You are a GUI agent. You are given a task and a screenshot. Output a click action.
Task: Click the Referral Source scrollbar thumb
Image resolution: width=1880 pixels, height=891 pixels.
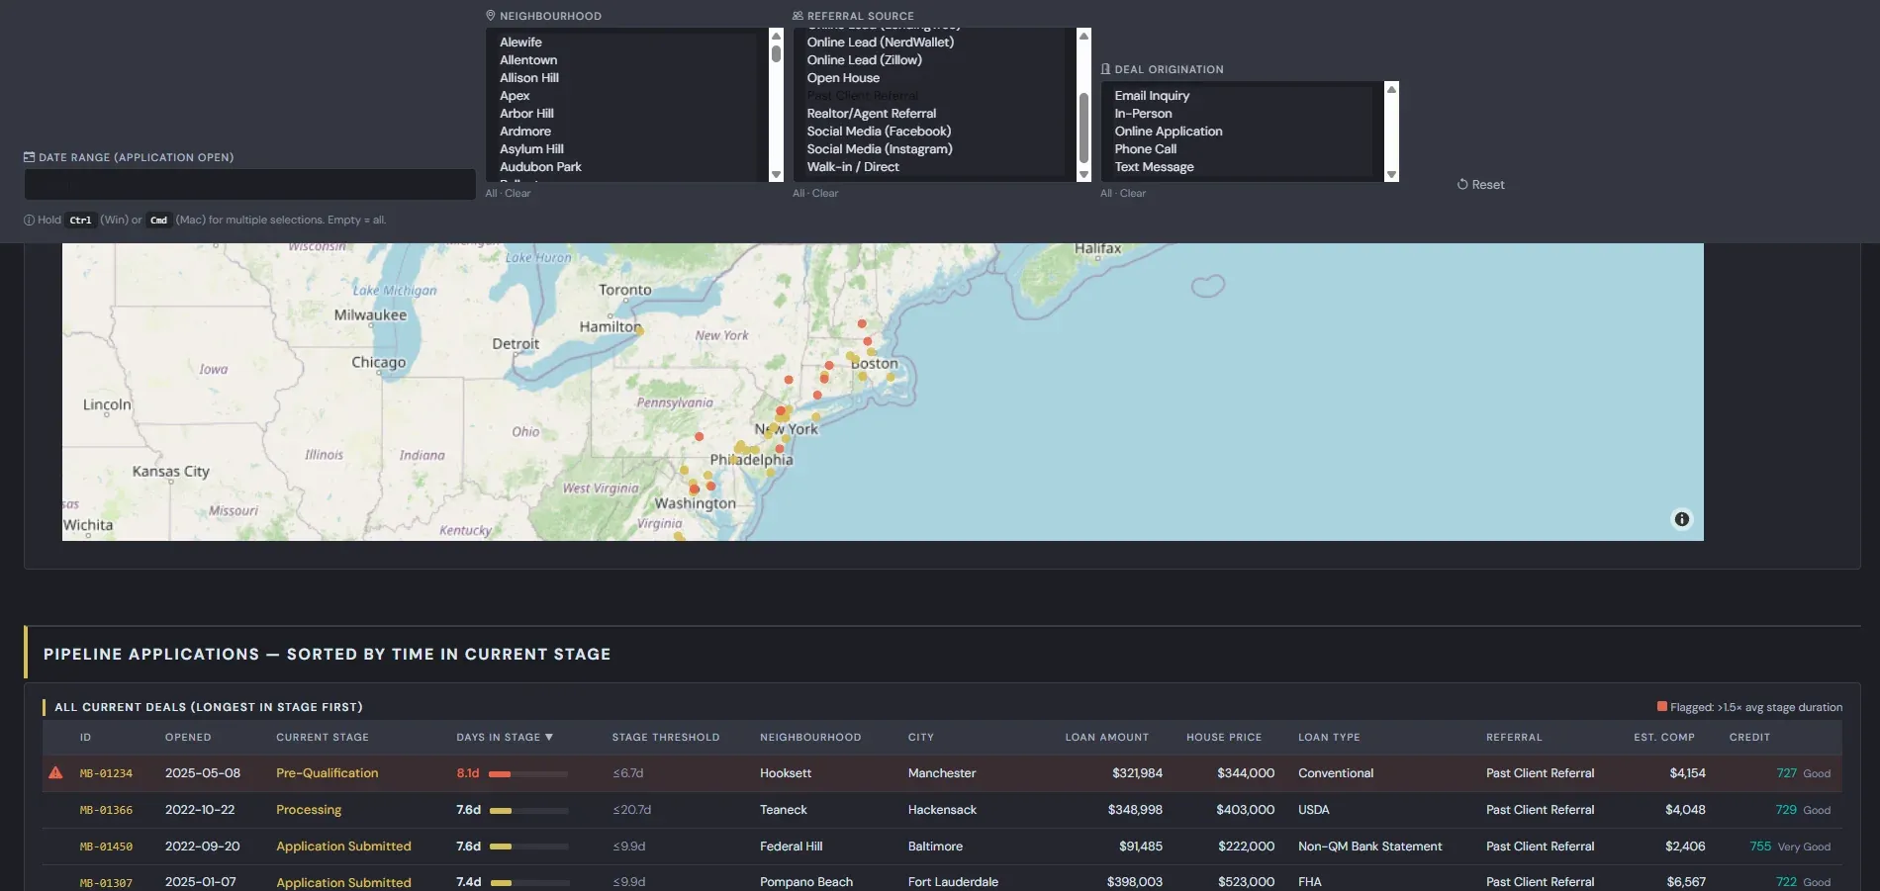pos(1083,128)
